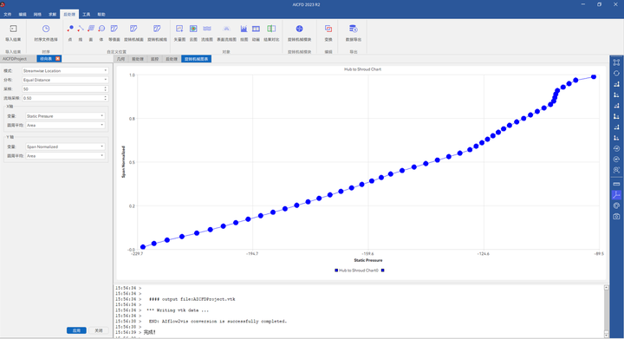The width and height of the screenshot is (624, 339).
Task: Open the 流线图 streamline icon
Action: 207,29
